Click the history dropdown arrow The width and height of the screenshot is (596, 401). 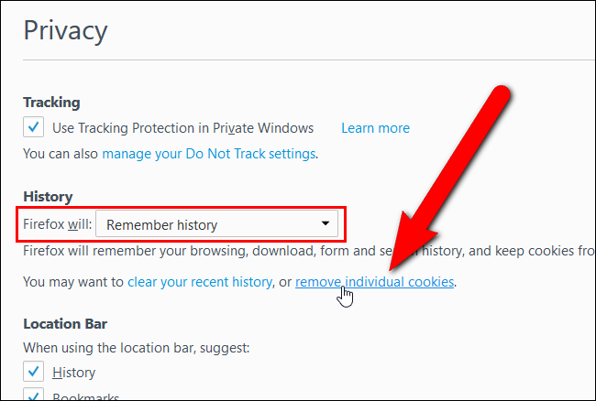click(x=324, y=223)
